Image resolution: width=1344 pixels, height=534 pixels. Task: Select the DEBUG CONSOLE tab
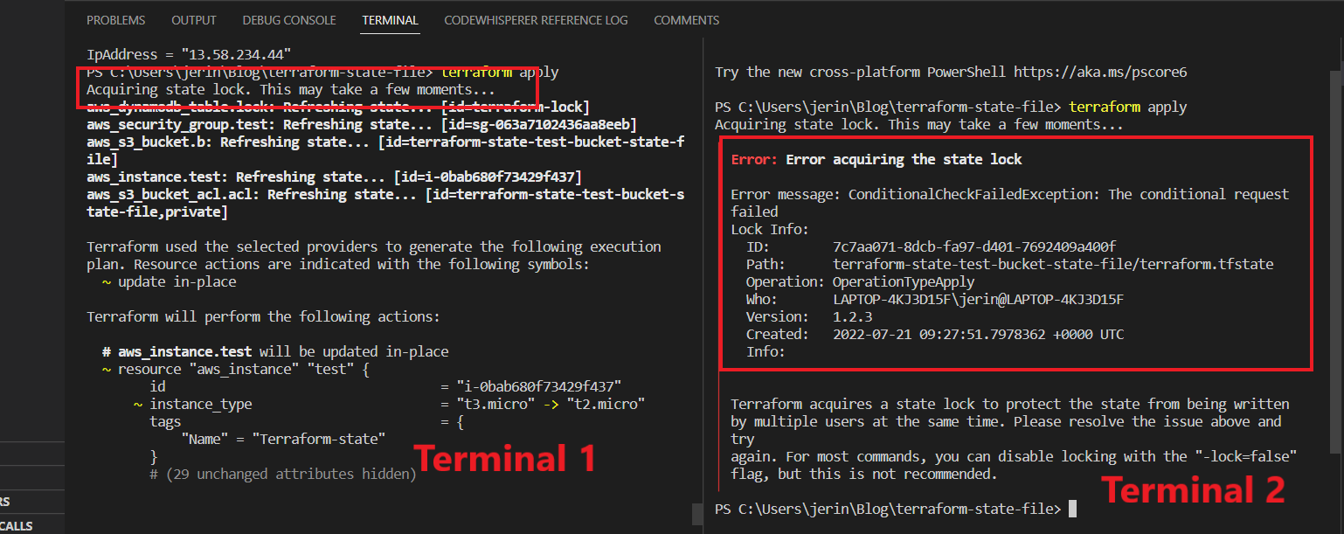click(288, 19)
